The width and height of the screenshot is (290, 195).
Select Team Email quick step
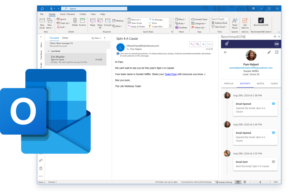(x=135, y=23)
